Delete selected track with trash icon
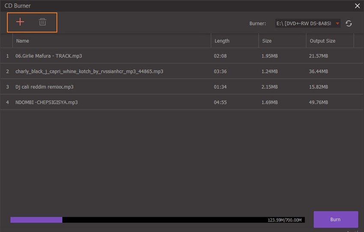Image resolution: width=364 pixels, height=232 pixels. pos(42,22)
